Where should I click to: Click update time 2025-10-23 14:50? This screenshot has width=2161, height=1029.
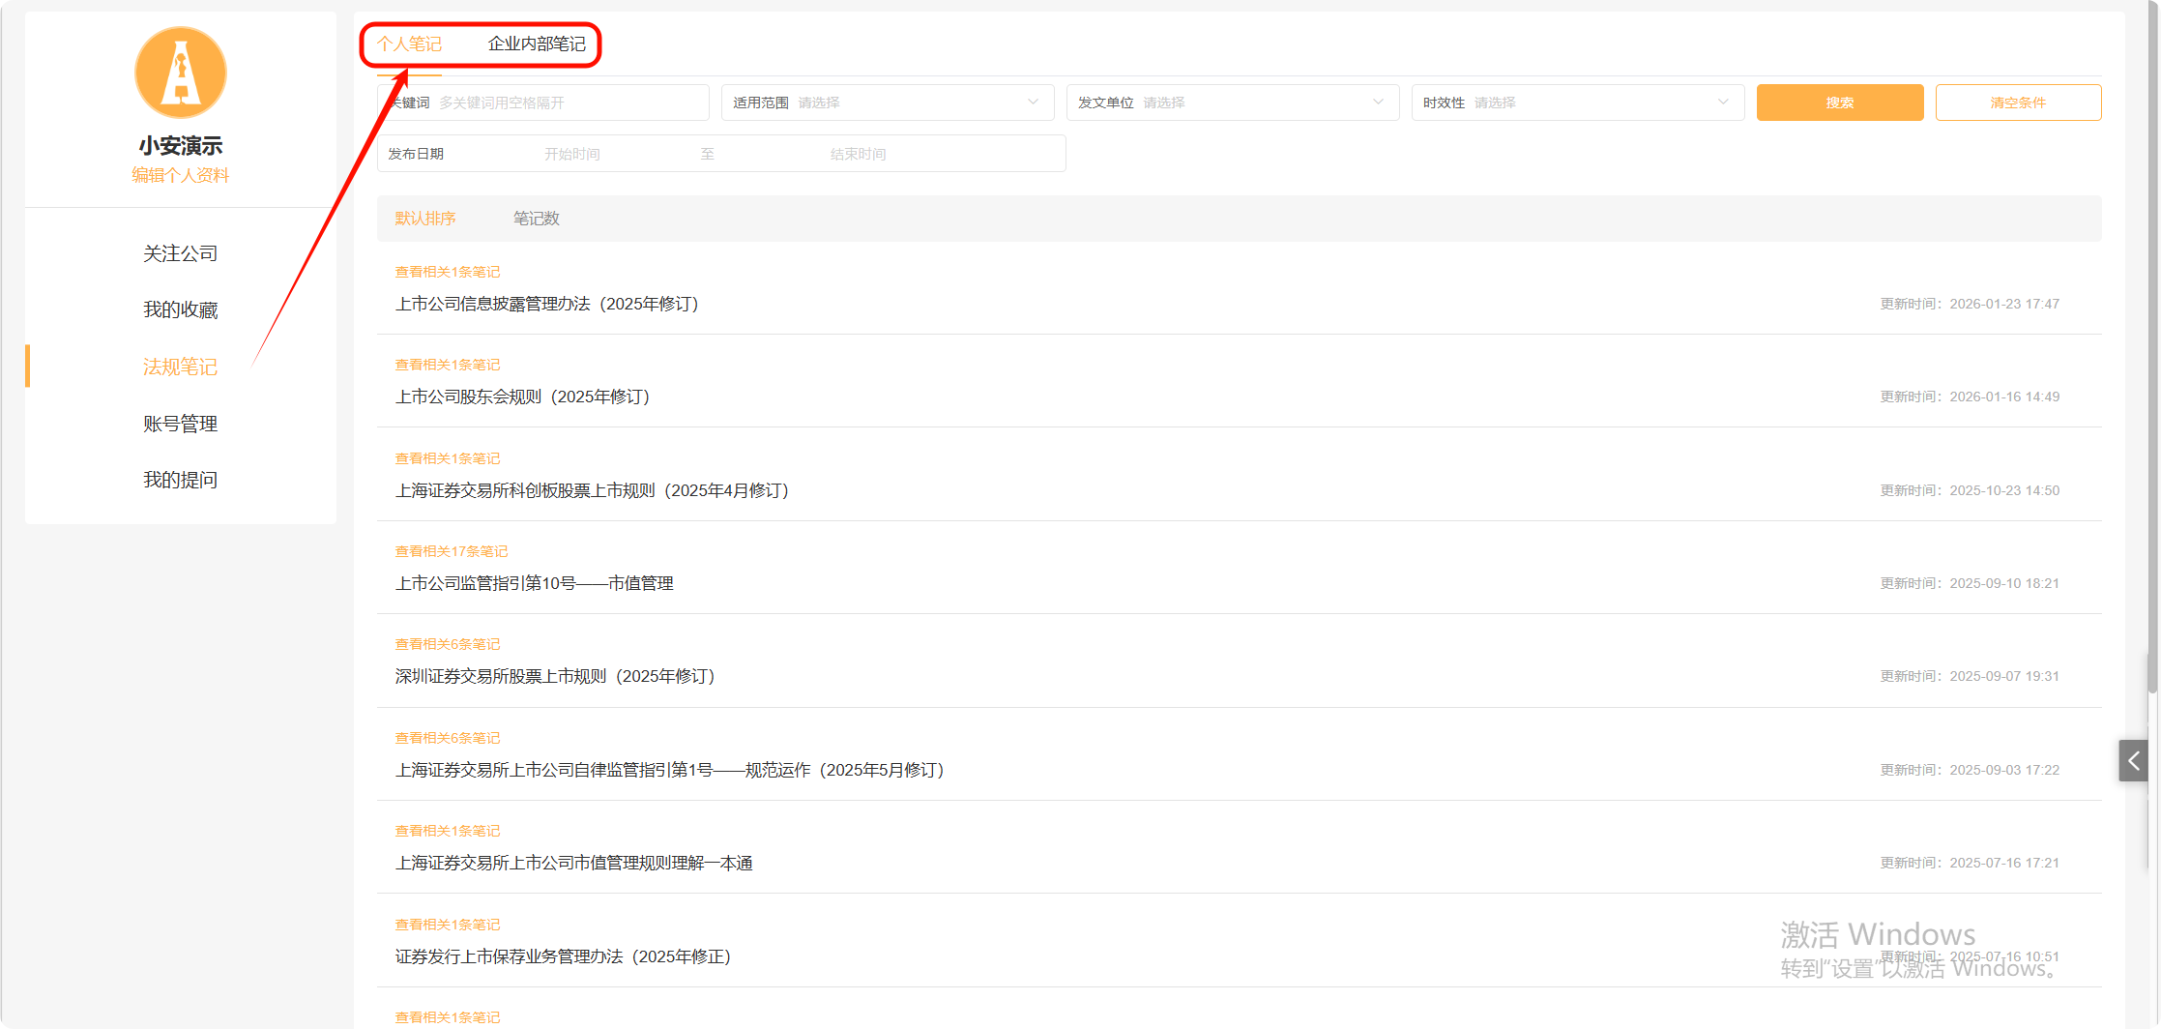point(1970,490)
